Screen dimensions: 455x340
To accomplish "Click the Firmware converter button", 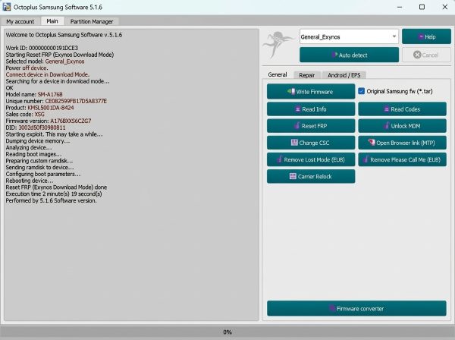I will [356, 308].
